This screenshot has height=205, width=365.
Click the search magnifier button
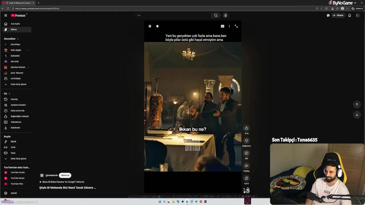pyautogui.click(x=216, y=15)
